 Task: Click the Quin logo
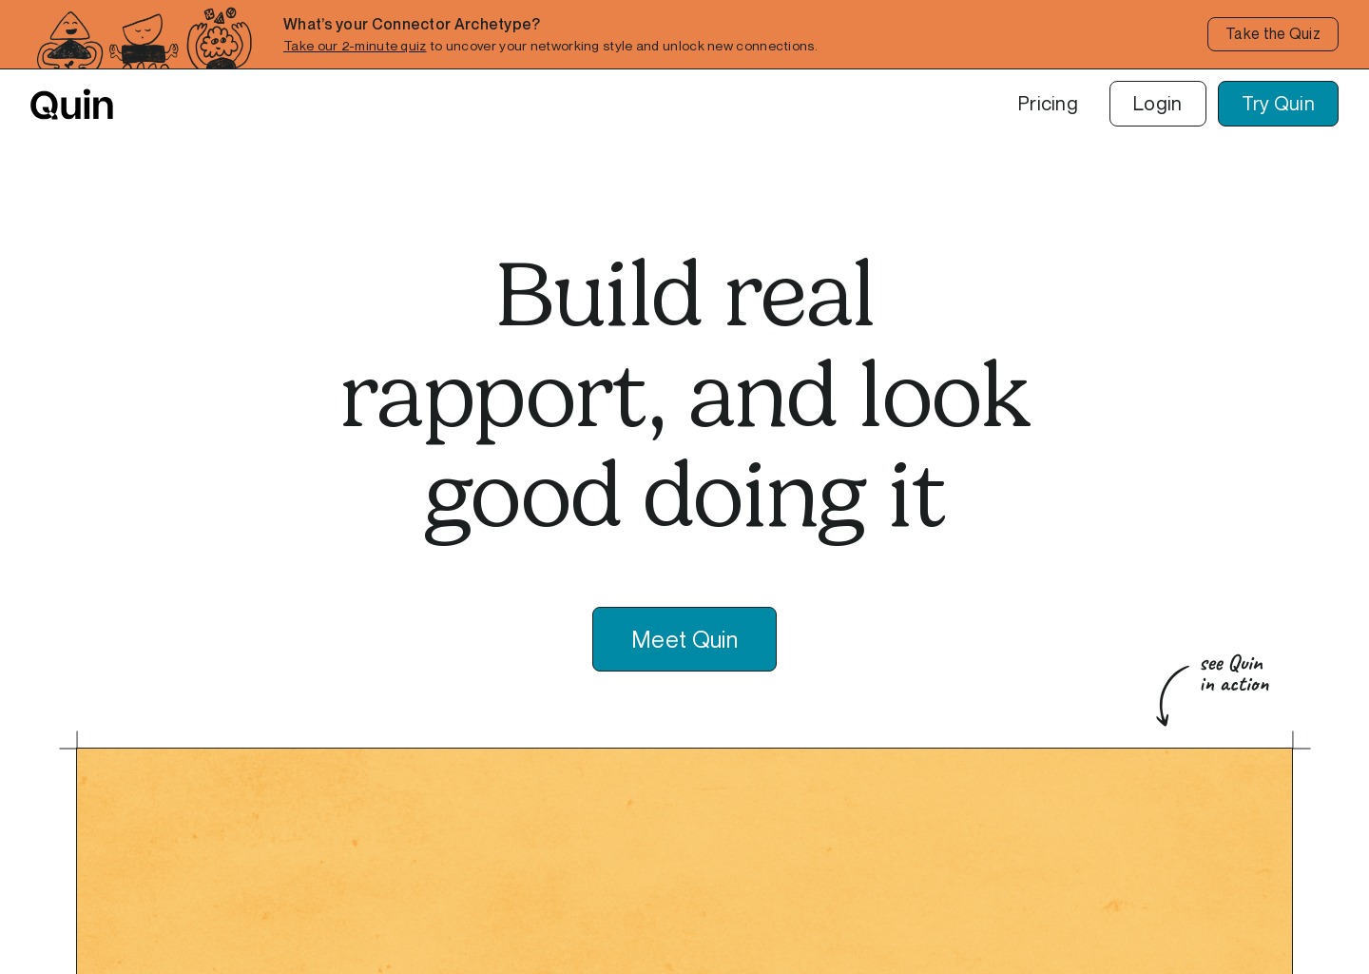pos(71,105)
